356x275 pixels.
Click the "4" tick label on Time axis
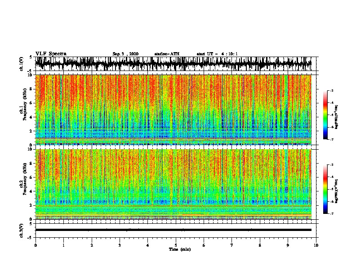tap(148, 245)
